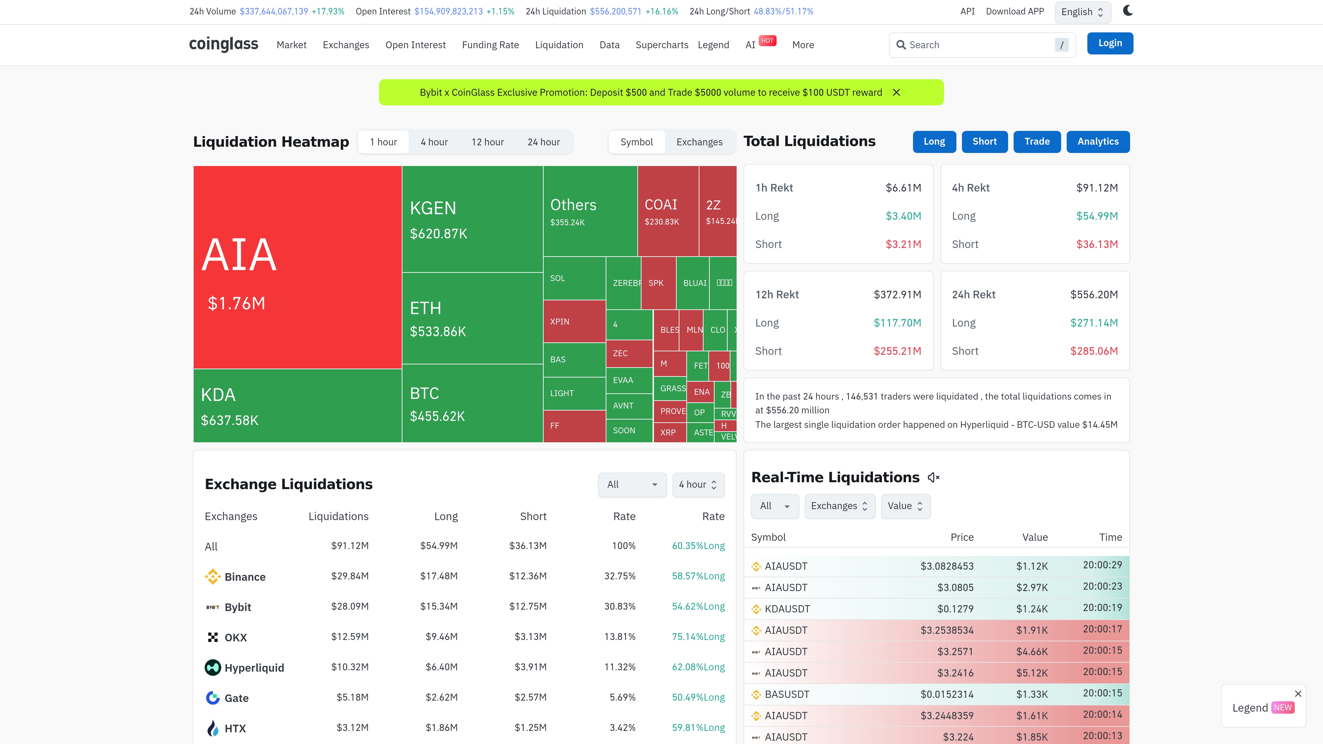Click the Login button
The image size is (1323, 744).
(x=1109, y=43)
